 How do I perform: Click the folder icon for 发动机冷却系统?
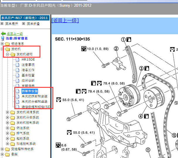coord(13,118)
